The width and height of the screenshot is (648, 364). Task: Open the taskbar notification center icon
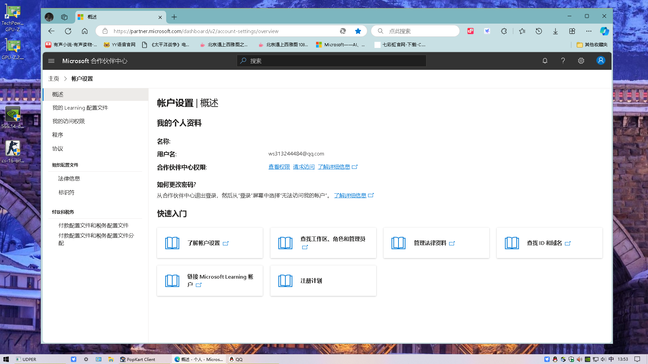637,359
